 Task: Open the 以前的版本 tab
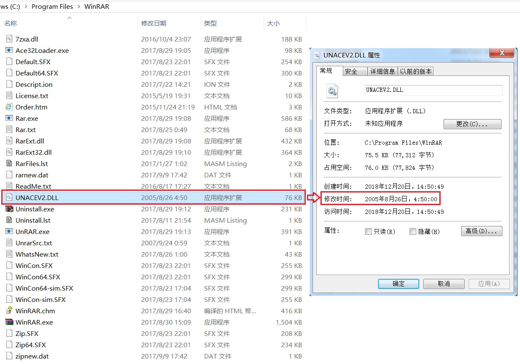[x=416, y=72]
